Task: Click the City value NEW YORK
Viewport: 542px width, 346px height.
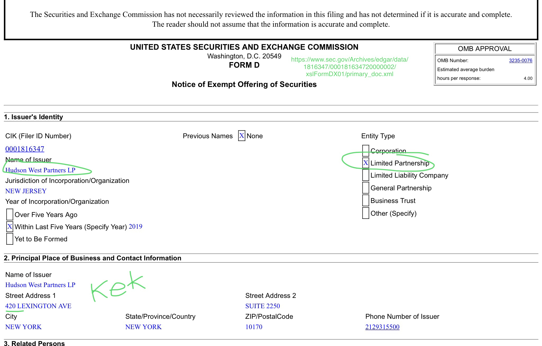Action: click(23, 327)
